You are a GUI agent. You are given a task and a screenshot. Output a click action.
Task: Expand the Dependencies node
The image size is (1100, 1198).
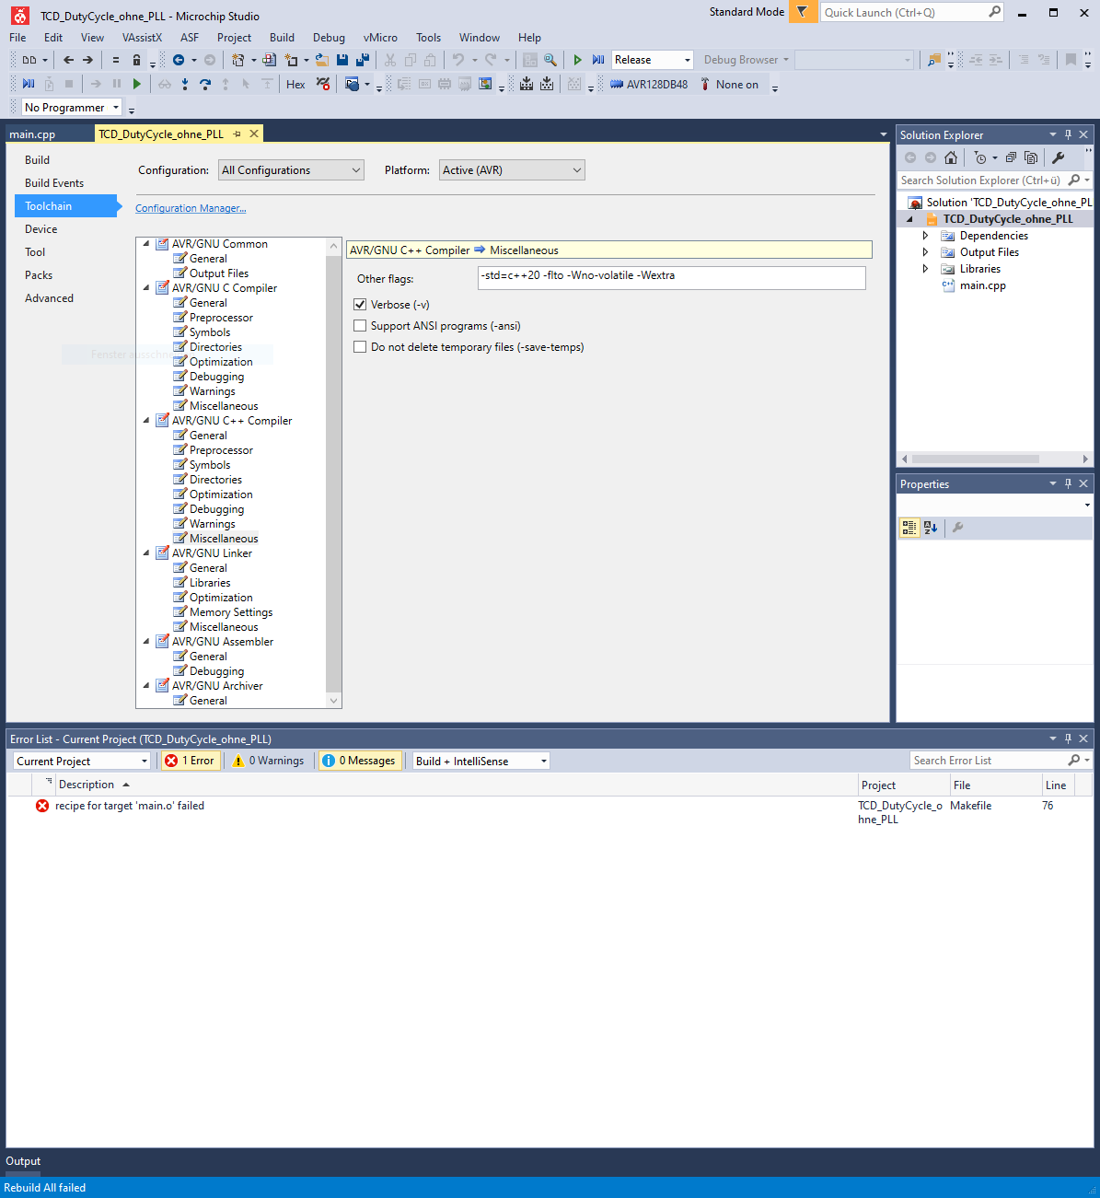click(925, 236)
